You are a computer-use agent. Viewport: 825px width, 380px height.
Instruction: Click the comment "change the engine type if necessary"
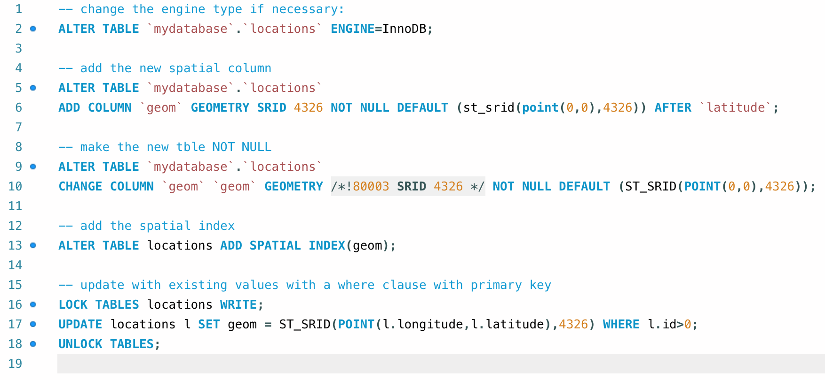[201, 9]
